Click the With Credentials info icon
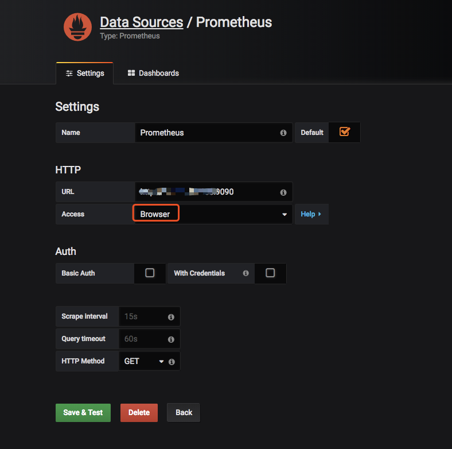 click(246, 273)
